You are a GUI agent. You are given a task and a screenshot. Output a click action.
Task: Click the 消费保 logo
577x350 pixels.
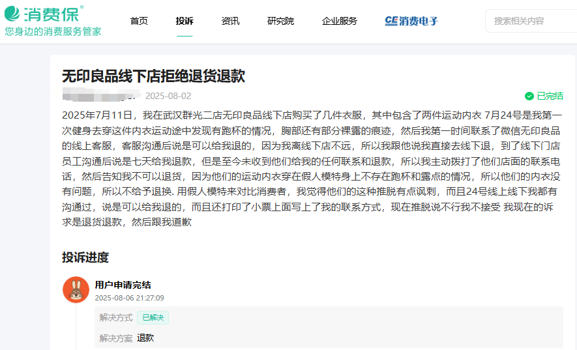pyautogui.click(x=44, y=14)
